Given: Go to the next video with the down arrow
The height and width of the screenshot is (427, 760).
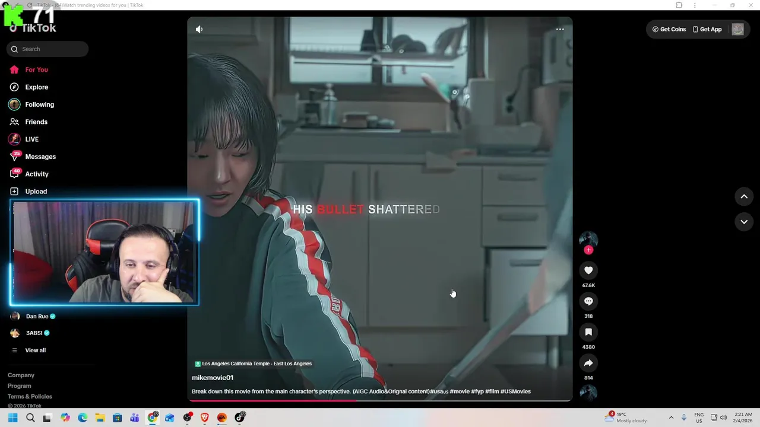Looking at the screenshot, I should [744, 222].
